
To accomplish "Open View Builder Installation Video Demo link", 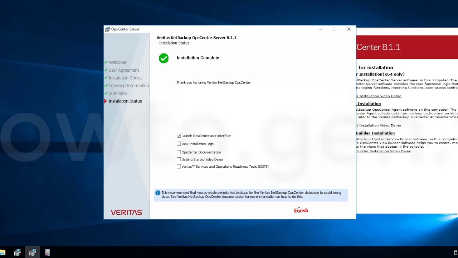I will 384,151.
